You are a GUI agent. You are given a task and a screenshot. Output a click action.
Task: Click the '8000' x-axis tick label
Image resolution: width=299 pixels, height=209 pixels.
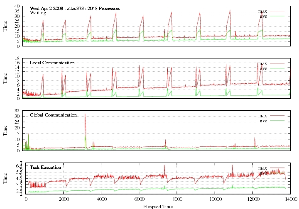[x=177, y=199]
